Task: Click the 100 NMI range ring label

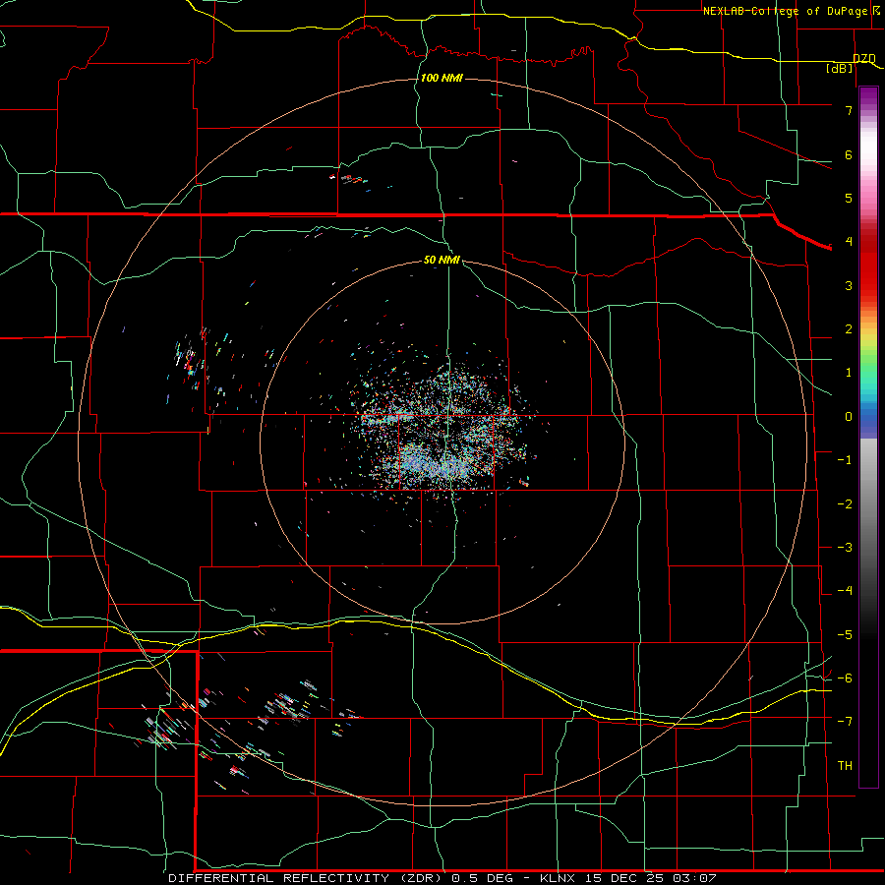Action: click(442, 78)
